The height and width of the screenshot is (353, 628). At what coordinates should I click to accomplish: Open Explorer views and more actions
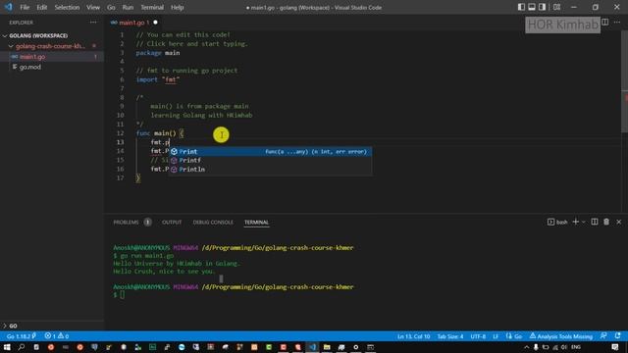(93, 23)
